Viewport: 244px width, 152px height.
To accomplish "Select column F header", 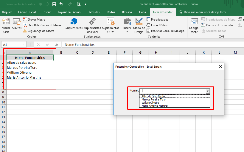I will (124, 53).
